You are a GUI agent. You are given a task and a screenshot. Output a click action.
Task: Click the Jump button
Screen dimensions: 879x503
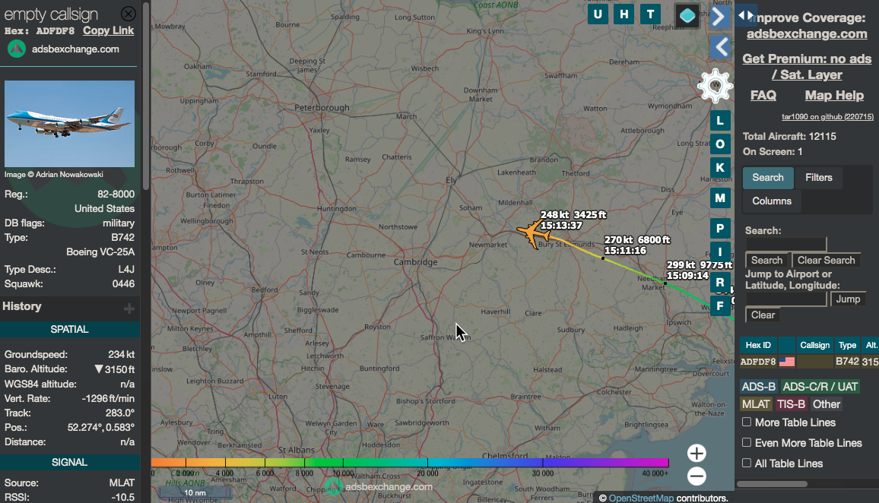click(848, 299)
